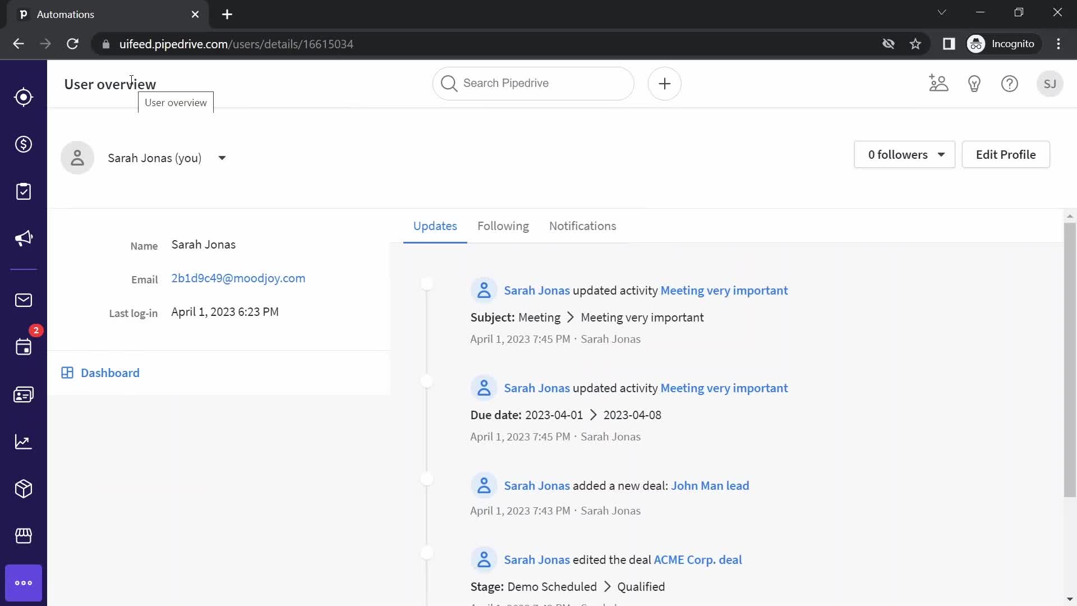Click the Pipedrive home/radar icon
Image resolution: width=1077 pixels, height=606 pixels.
24,97
